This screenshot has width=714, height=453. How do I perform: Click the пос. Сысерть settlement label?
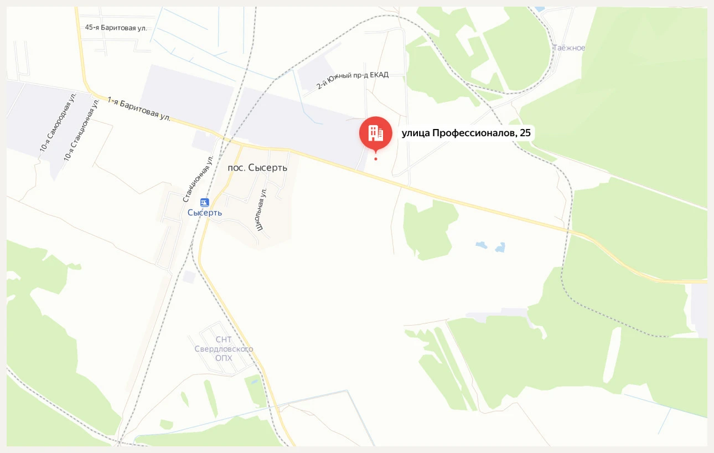pyautogui.click(x=257, y=167)
